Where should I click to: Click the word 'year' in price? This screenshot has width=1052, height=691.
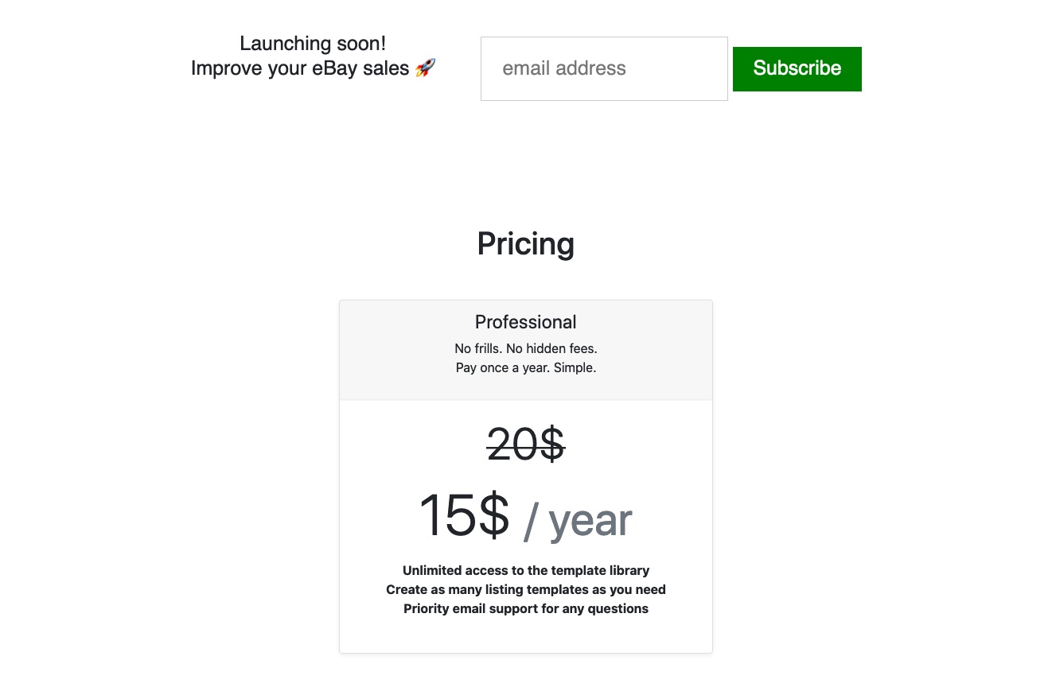[x=590, y=522]
